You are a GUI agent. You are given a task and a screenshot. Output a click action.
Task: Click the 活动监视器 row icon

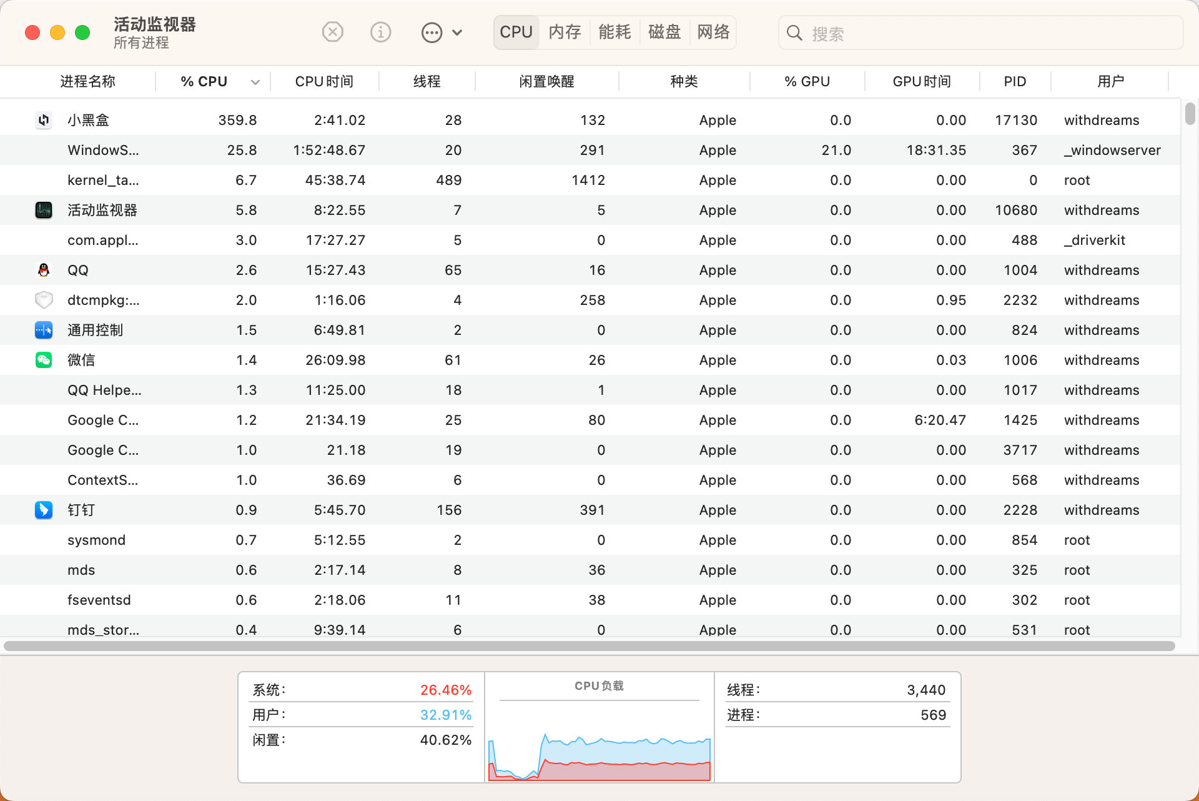(44, 210)
